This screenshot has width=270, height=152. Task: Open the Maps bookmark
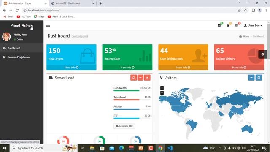point(39,16)
